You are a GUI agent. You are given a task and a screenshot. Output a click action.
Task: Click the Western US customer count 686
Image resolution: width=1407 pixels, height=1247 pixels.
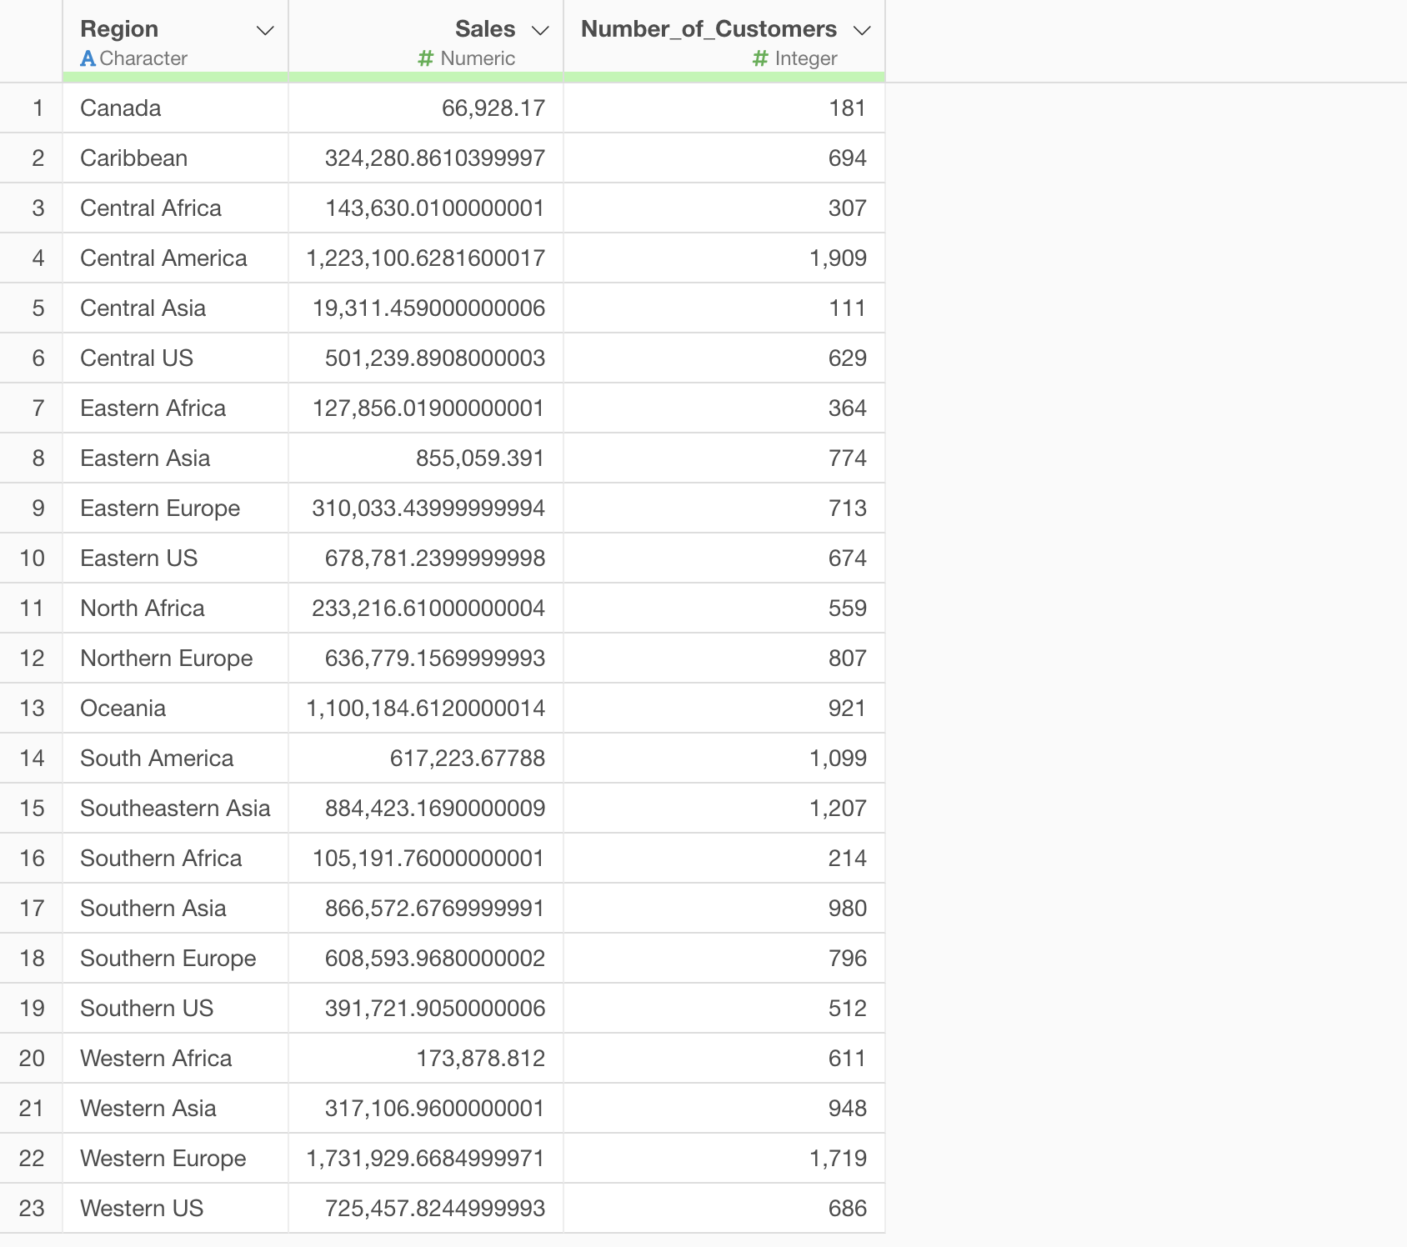(x=847, y=1209)
